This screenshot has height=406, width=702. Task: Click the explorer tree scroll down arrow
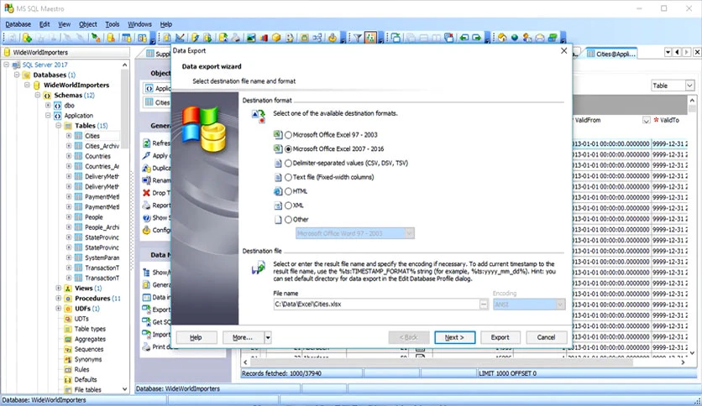[124, 389]
